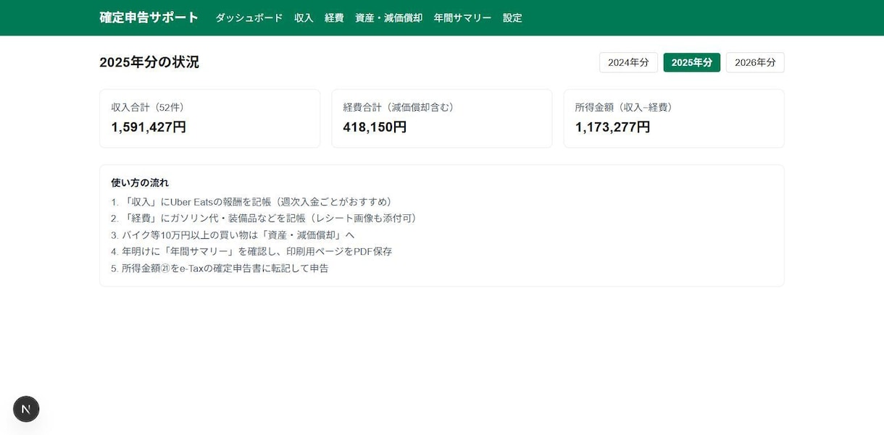Click the 経費合計（減価償却含む） label
This screenshot has height=435, width=884.
point(399,107)
